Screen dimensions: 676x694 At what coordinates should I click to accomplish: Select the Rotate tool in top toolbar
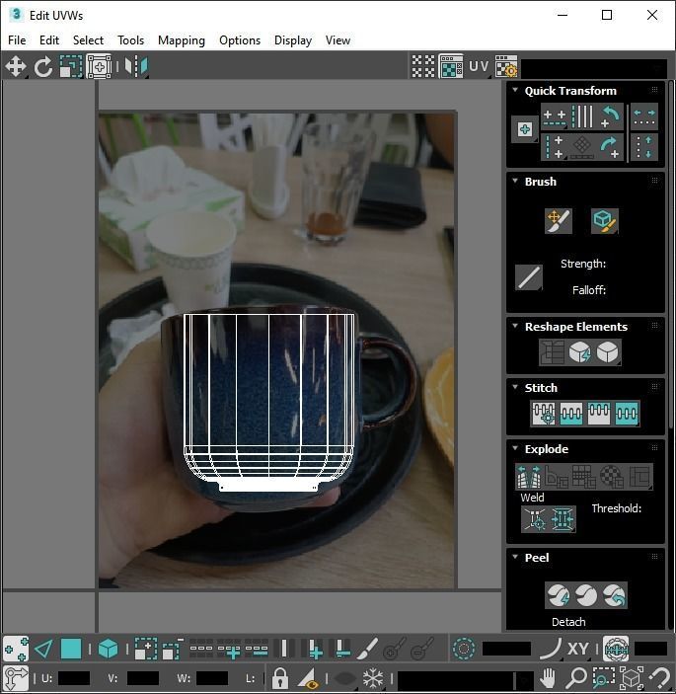click(42, 66)
